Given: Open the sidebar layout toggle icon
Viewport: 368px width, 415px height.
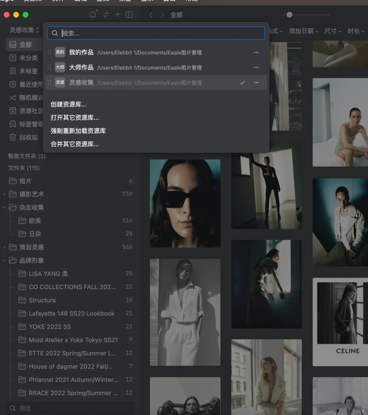Looking at the screenshot, I should [x=129, y=15].
